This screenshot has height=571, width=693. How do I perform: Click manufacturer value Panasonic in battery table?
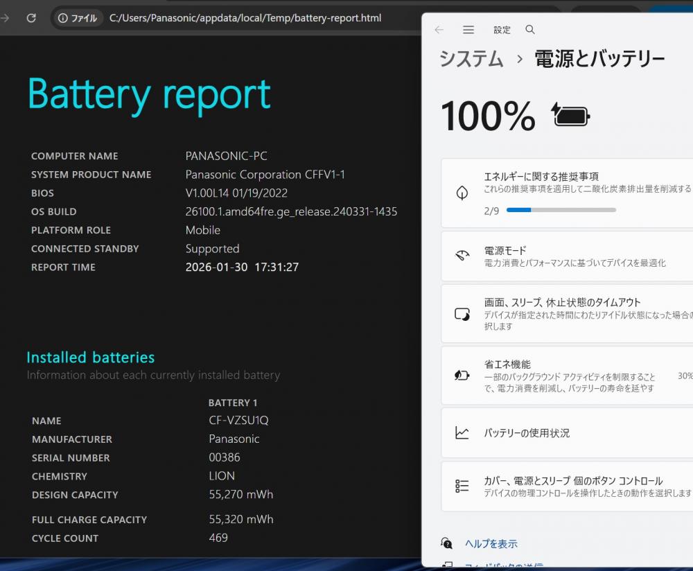pyautogui.click(x=234, y=439)
